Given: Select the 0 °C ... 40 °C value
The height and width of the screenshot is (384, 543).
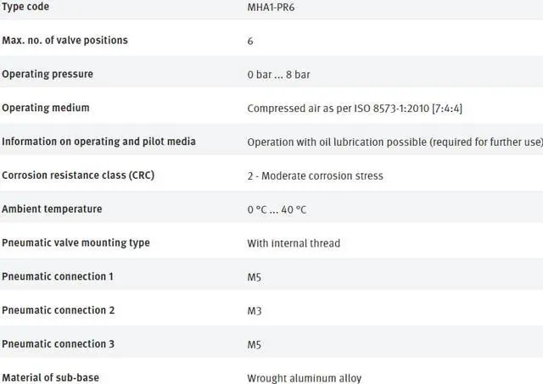Looking at the screenshot, I should coord(277,209).
